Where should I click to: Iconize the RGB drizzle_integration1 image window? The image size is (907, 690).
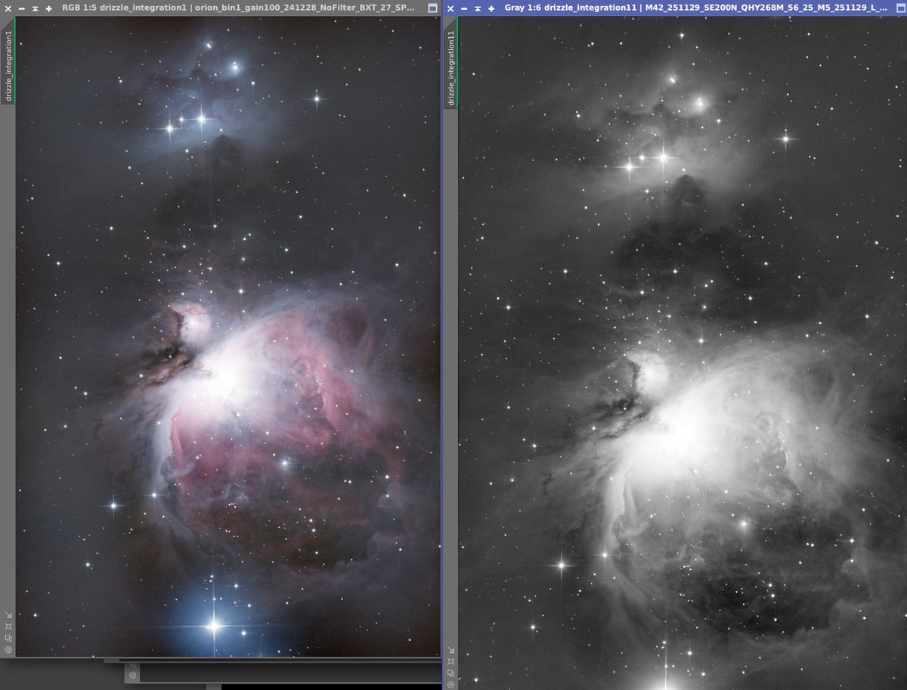(36, 9)
